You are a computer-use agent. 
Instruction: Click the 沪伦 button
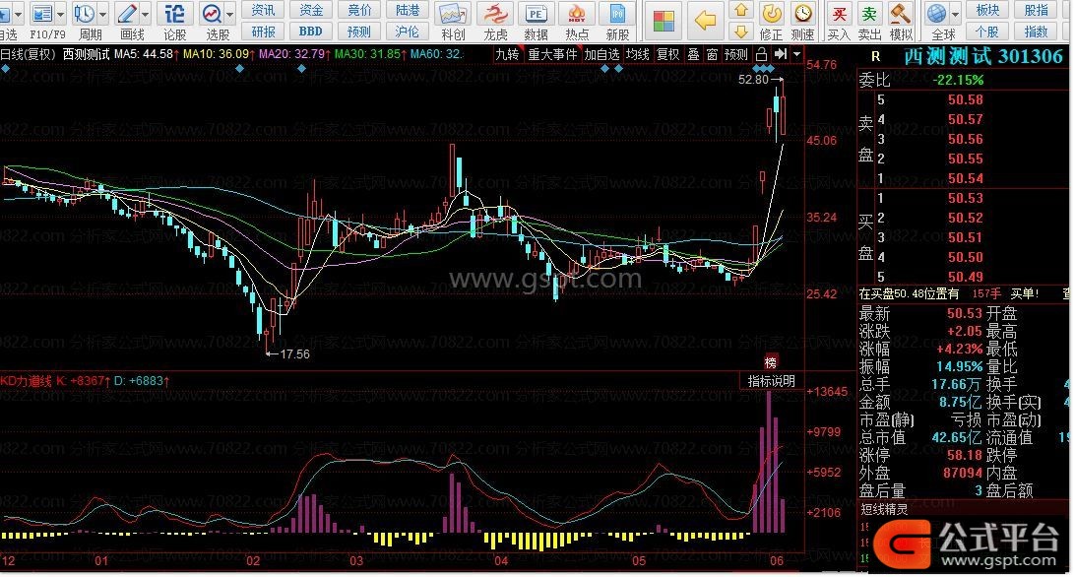click(408, 32)
